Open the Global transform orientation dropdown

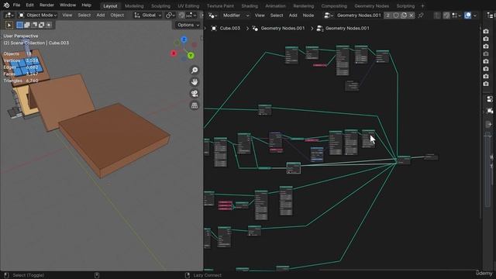click(x=148, y=15)
